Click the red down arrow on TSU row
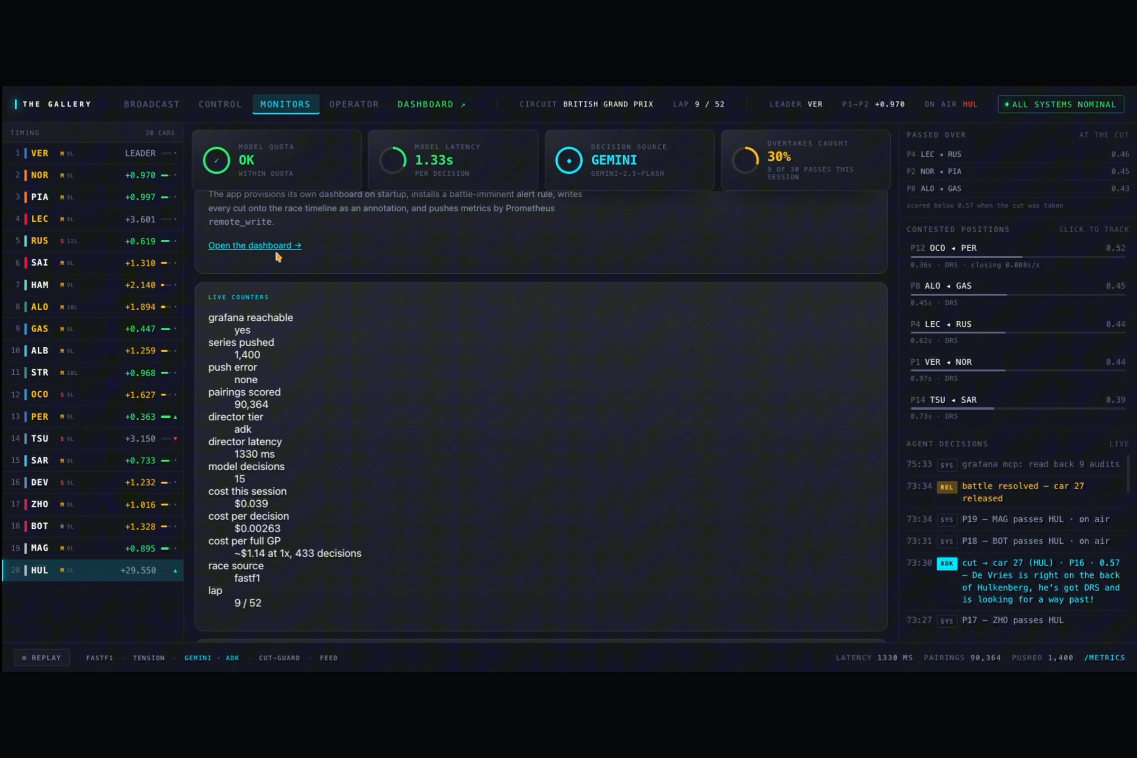The height and width of the screenshot is (758, 1137). [175, 439]
